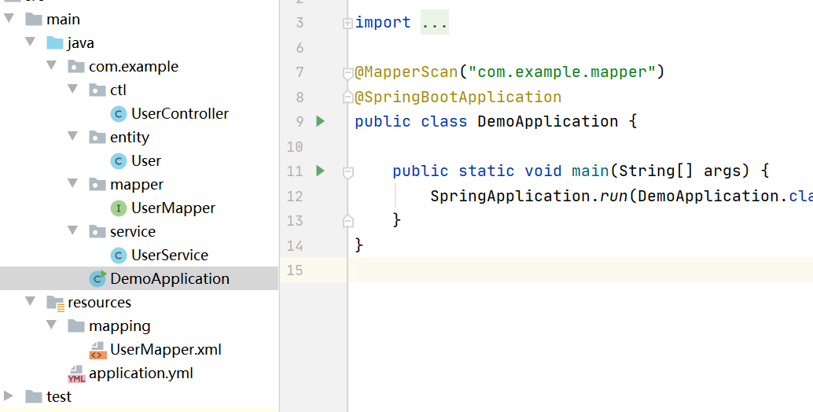
Task: Collapse the service package arrow
Action: 72,230
